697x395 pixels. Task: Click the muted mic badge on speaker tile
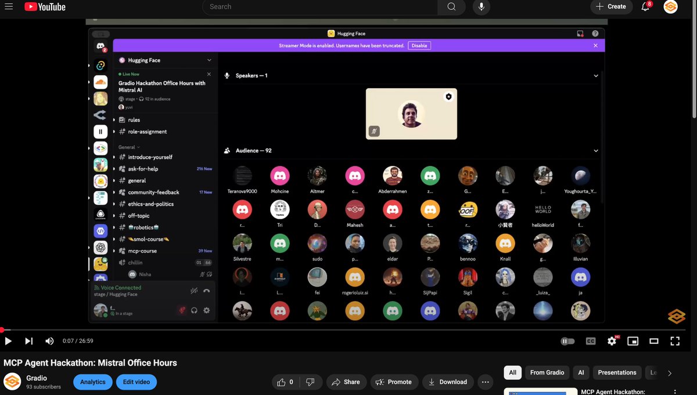tap(375, 131)
